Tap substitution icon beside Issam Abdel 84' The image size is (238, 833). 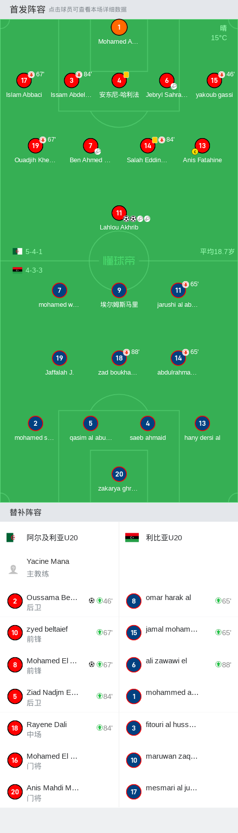pyautogui.click(x=79, y=74)
